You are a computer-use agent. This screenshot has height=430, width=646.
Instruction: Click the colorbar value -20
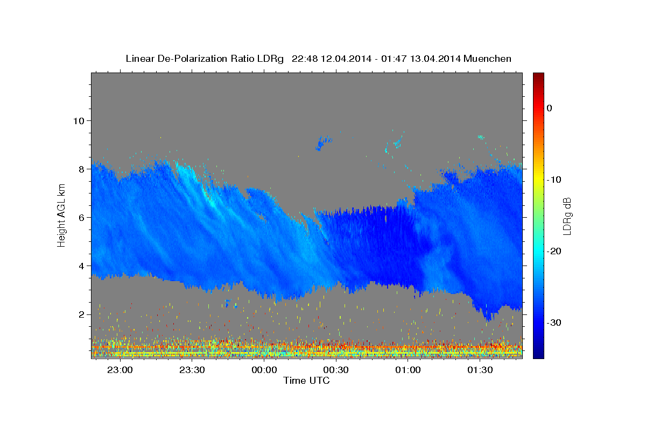[554, 251]
